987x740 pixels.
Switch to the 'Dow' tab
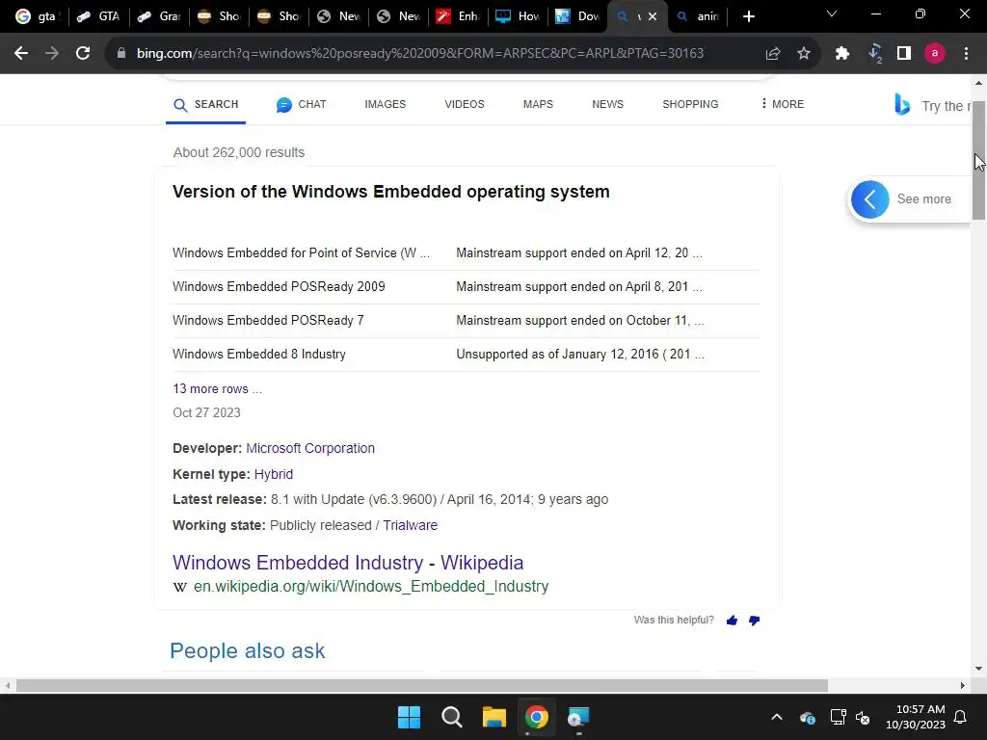point(578,16)
